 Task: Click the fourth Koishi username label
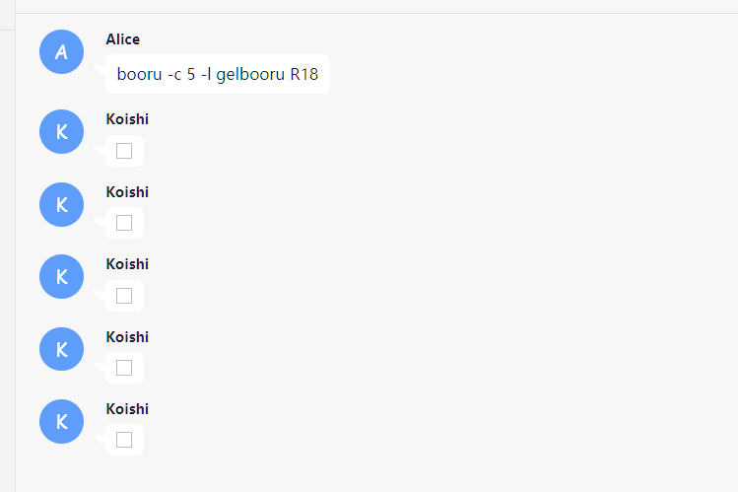pyautogui.click(x=127, y=337)
